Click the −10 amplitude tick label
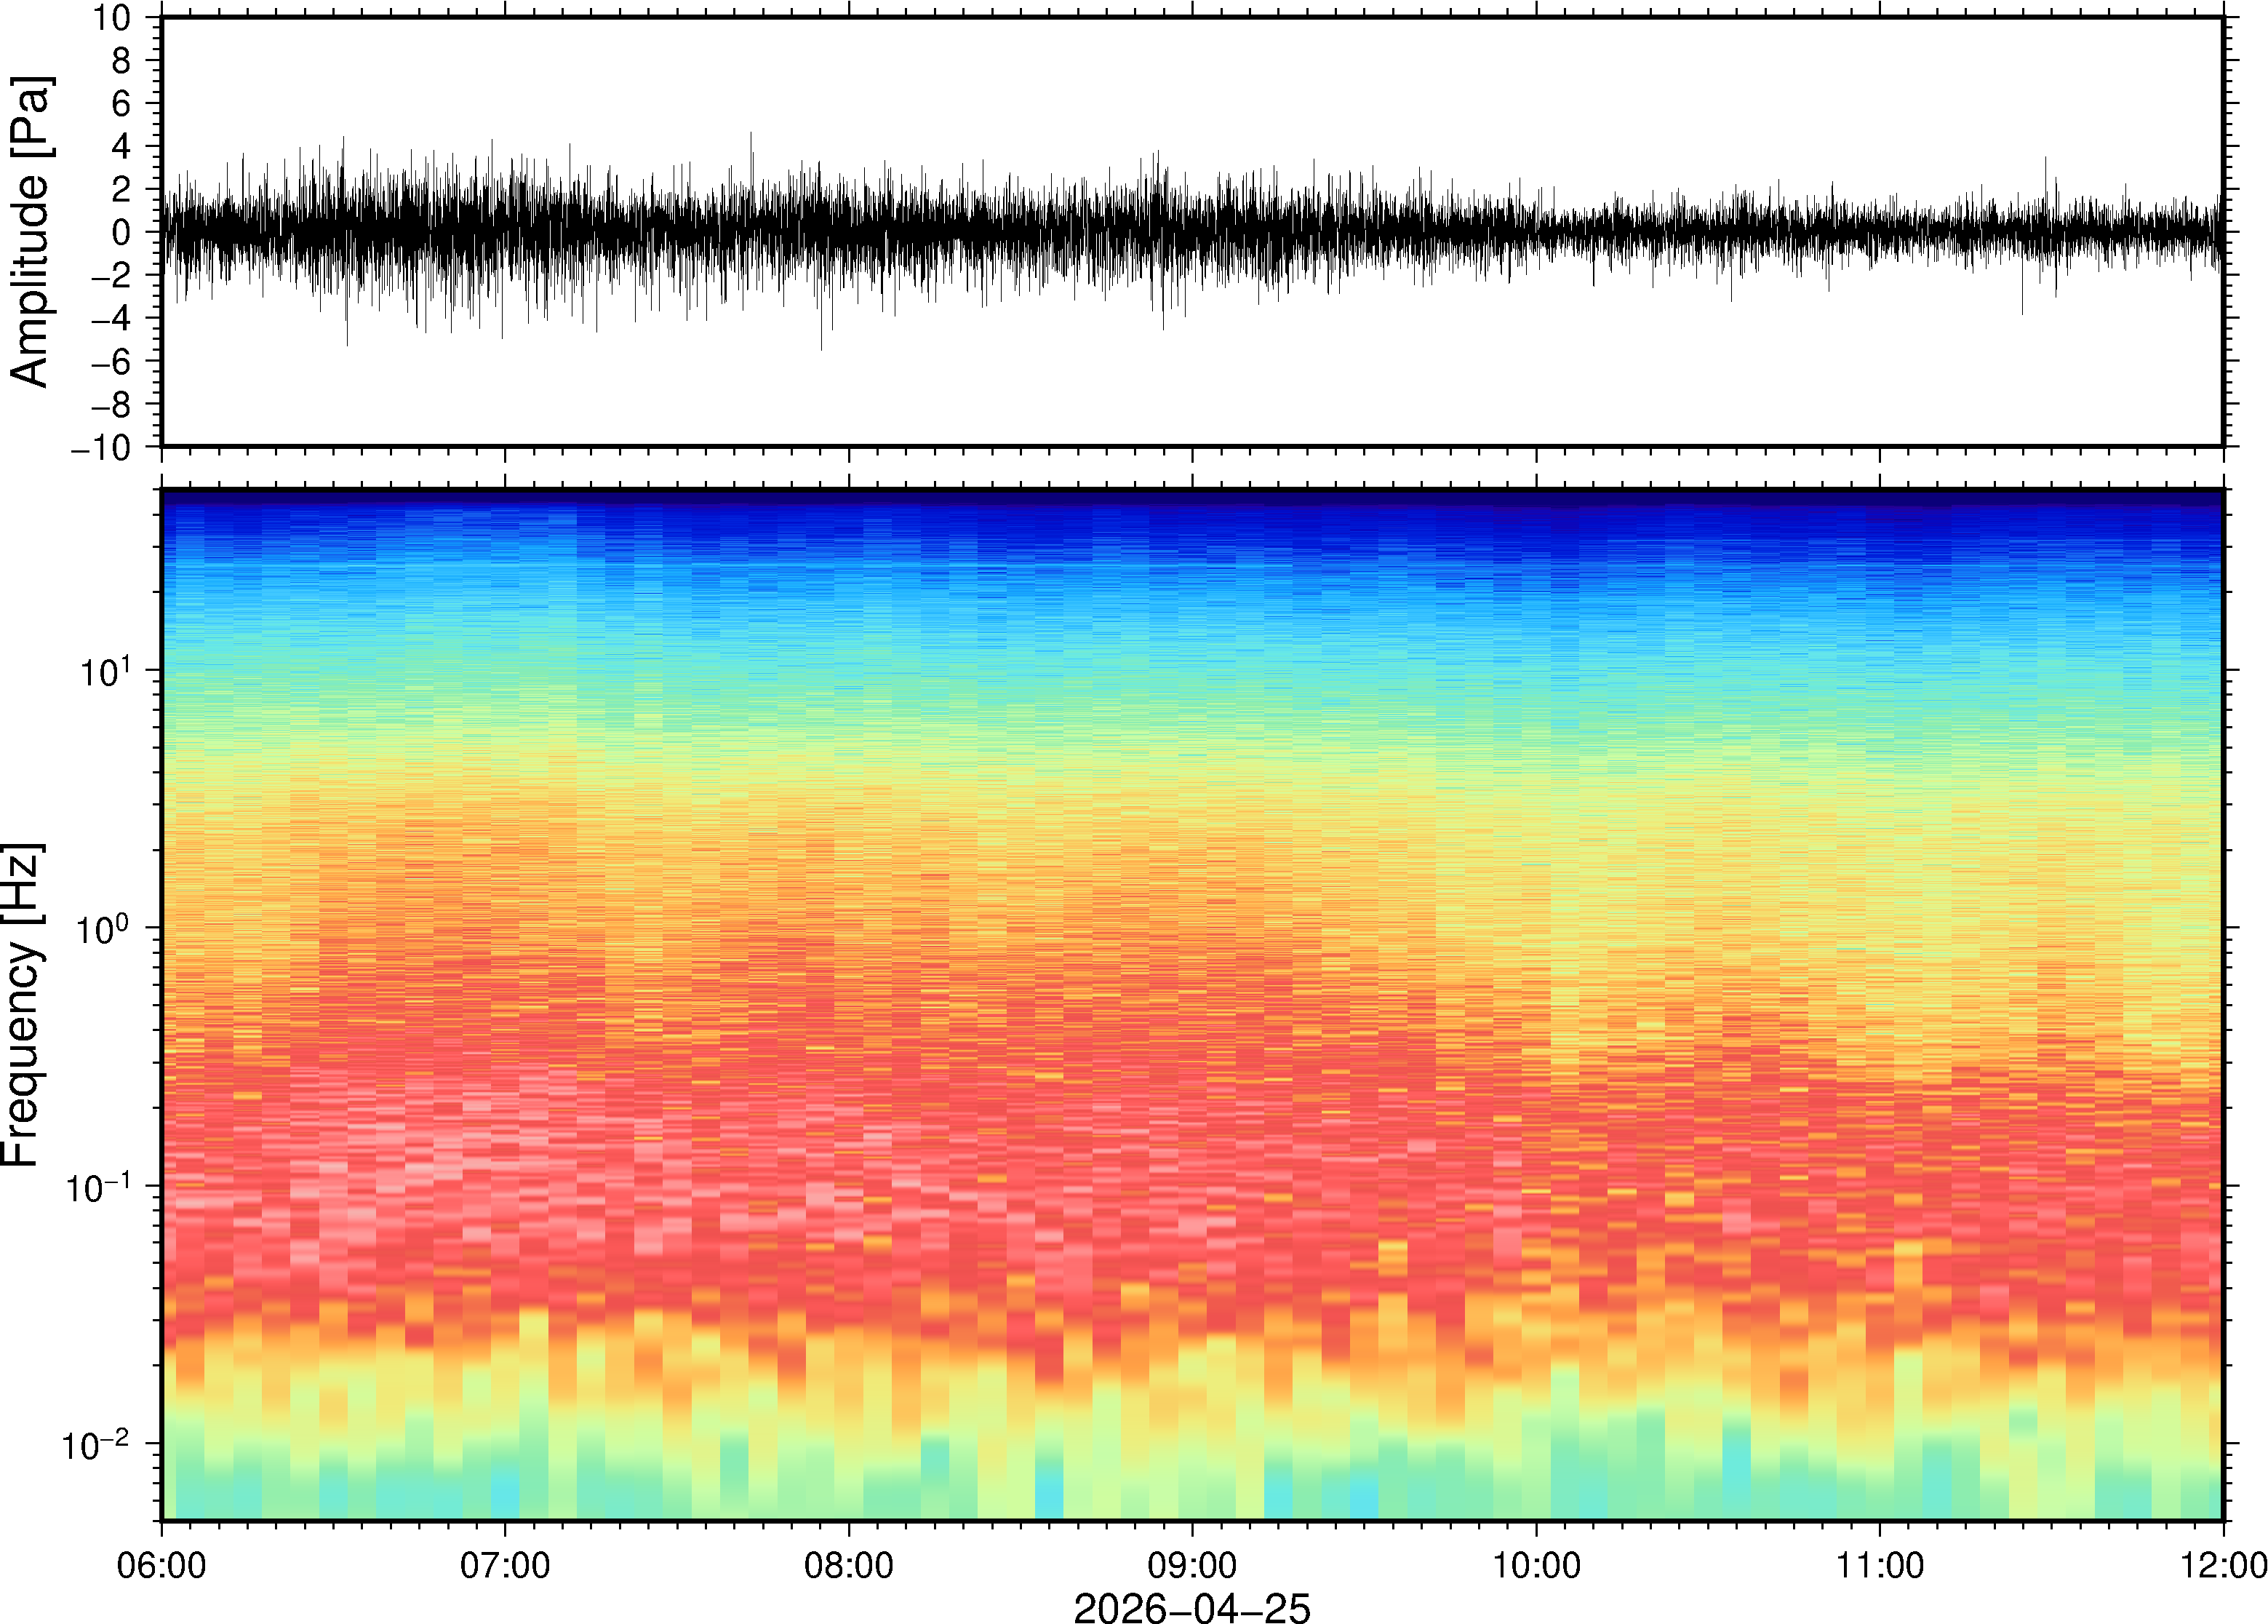2268x1624 pixels. tap(101, 448)
